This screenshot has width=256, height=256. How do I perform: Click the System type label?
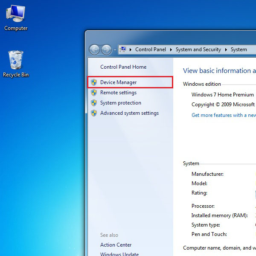pyautogui.click(x=206, y=225)
